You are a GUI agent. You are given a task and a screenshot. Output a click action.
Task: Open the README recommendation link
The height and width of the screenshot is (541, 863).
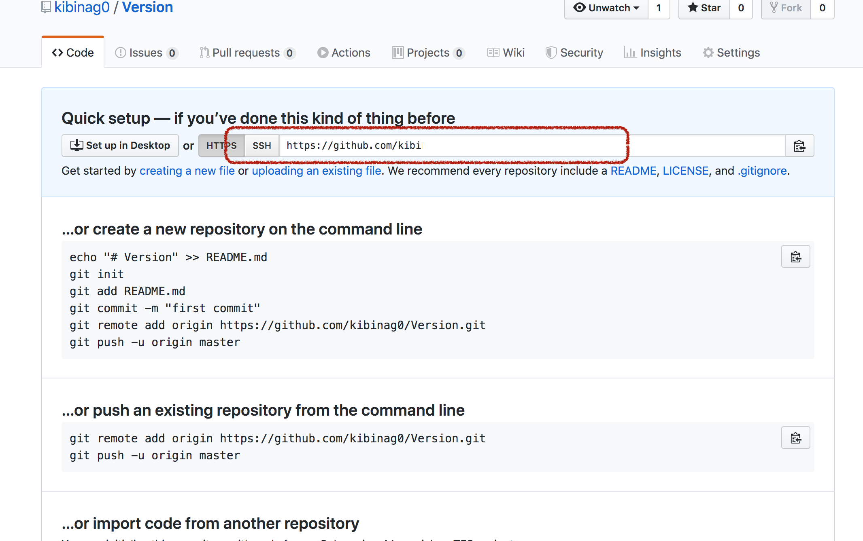(633, 171)
